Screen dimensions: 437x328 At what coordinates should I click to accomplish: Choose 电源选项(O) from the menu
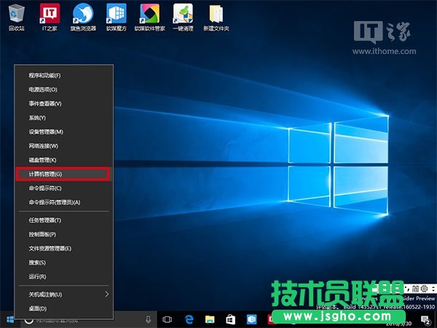tap(64, 90)
